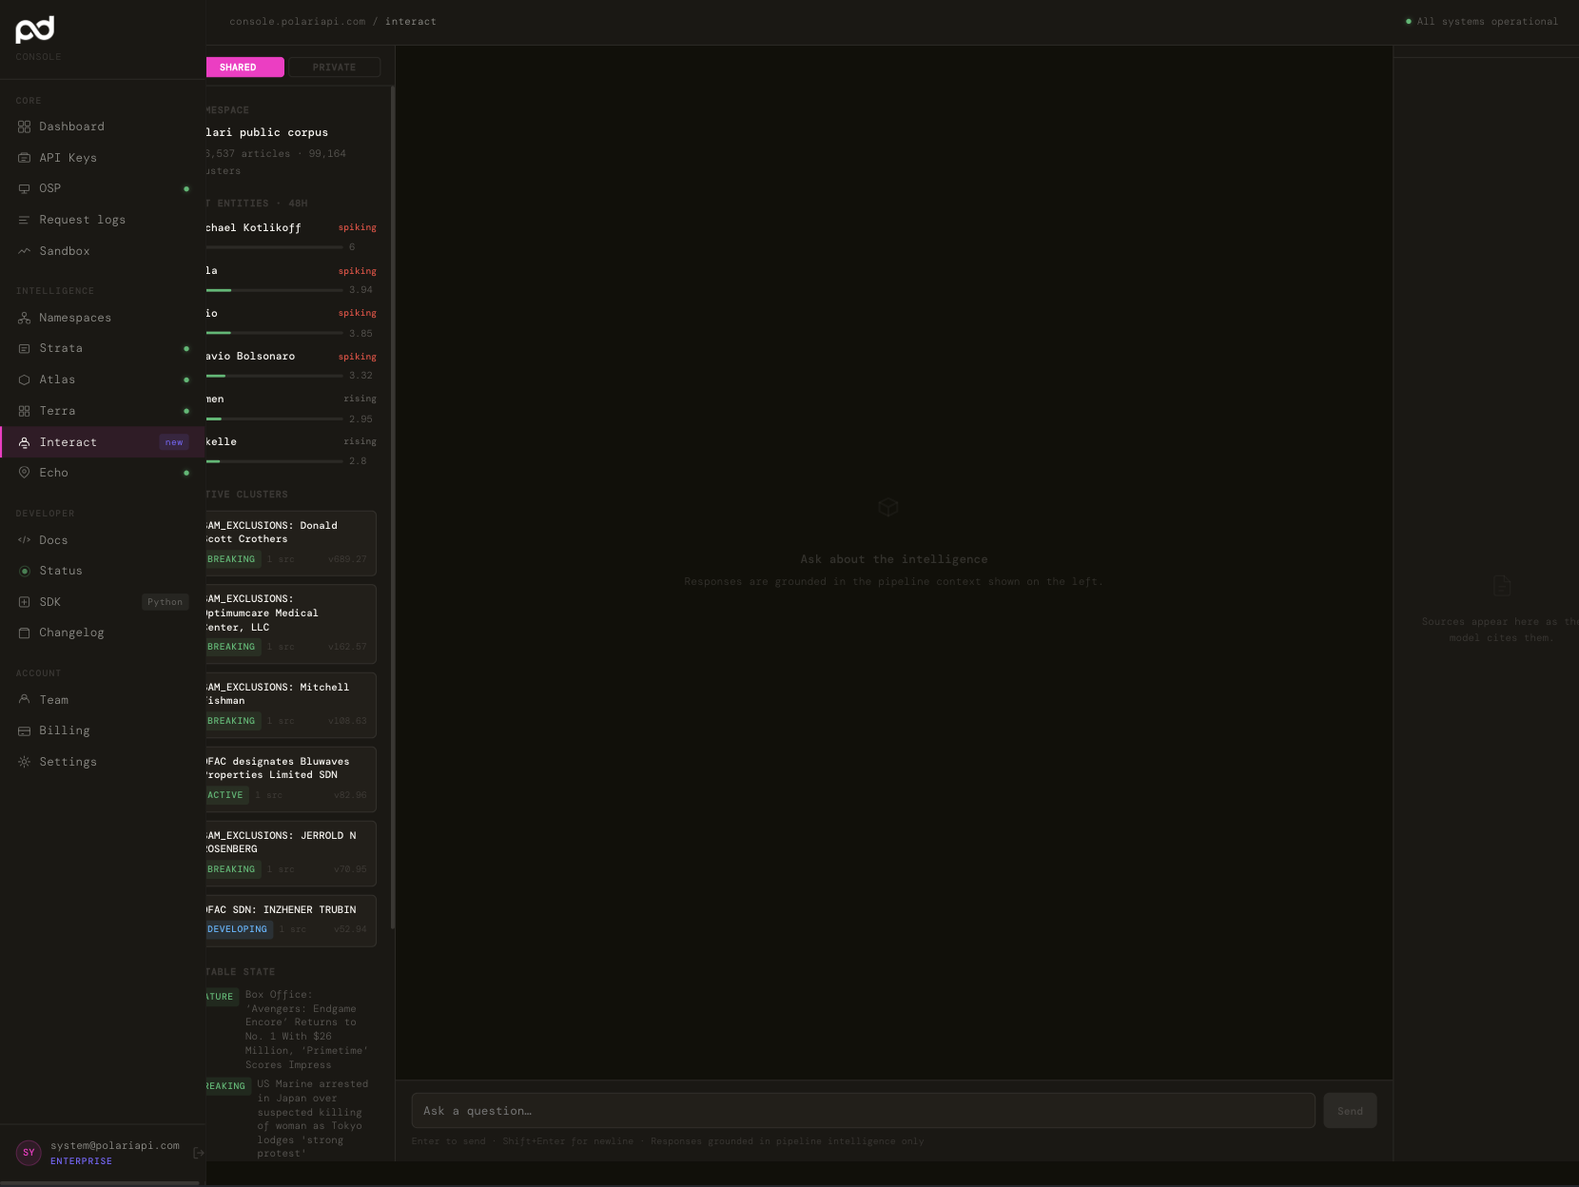Viewport: 1579px width, 1187px height.
Task: Go to Billing in the sidebar
Action: click(x=103, y=730)
